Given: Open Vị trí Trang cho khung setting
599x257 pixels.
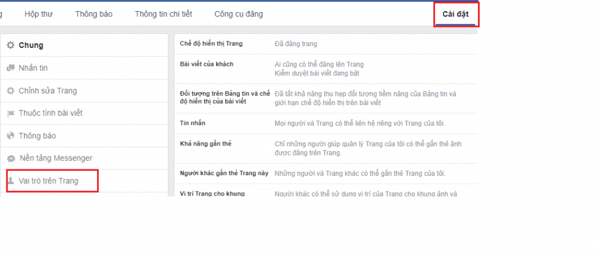Looking at the screenshot, I should 326,190.
